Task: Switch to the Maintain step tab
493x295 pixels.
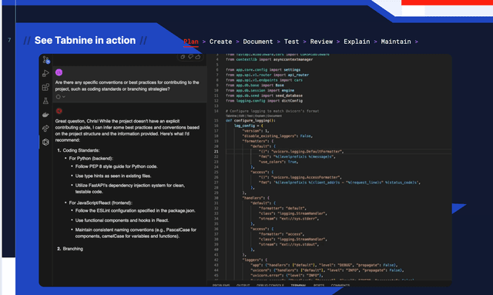Action: pos(396,42)
